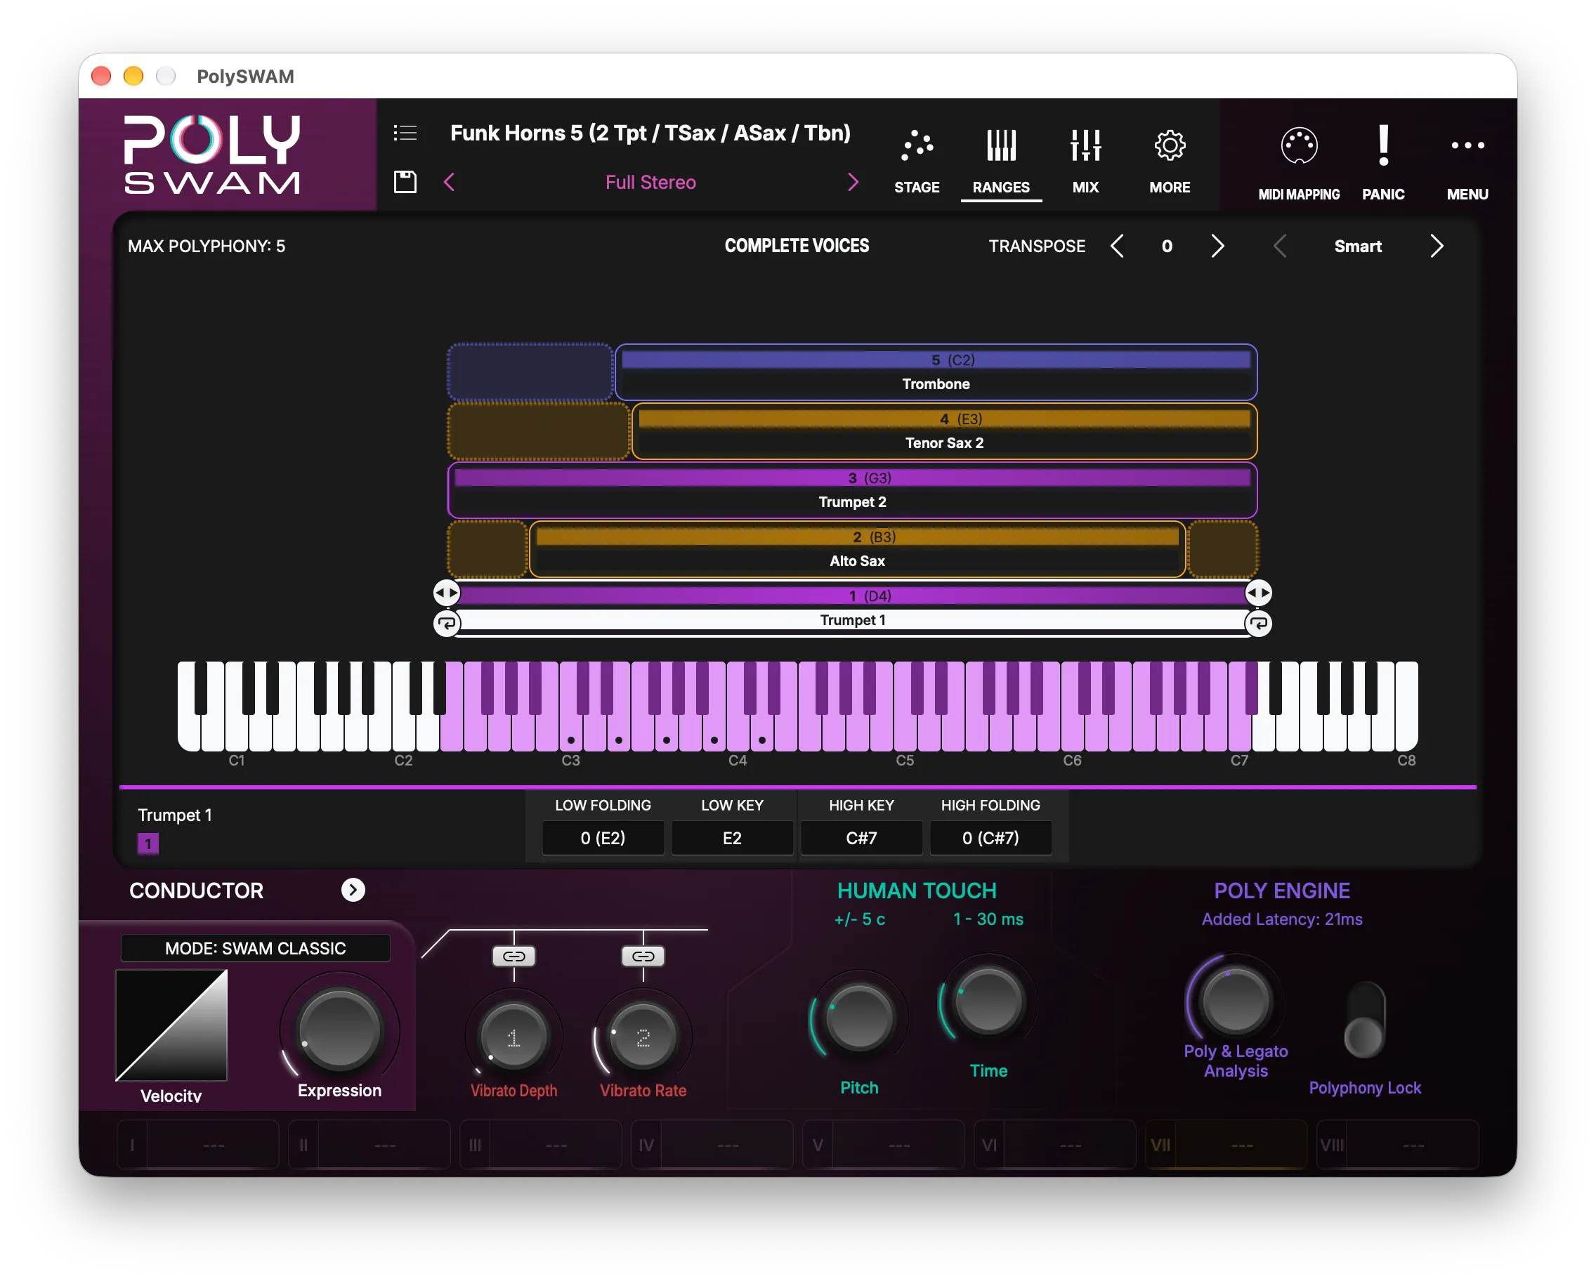The height and width of the screenshot is (1281, 1596).
Task: Click Trumpet 1 right range handle
Action: 1258,593
